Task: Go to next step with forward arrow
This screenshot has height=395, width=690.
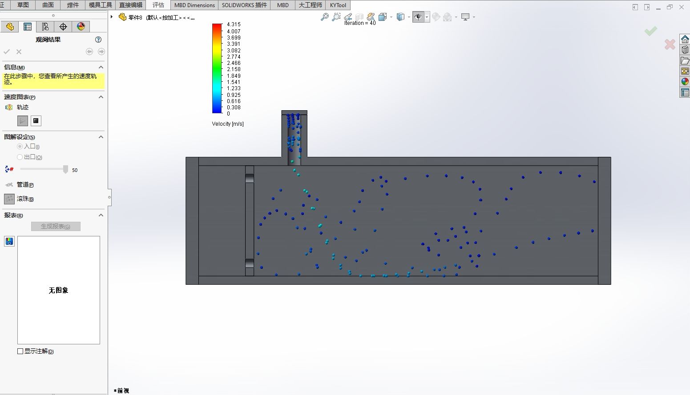Action: 101,52
